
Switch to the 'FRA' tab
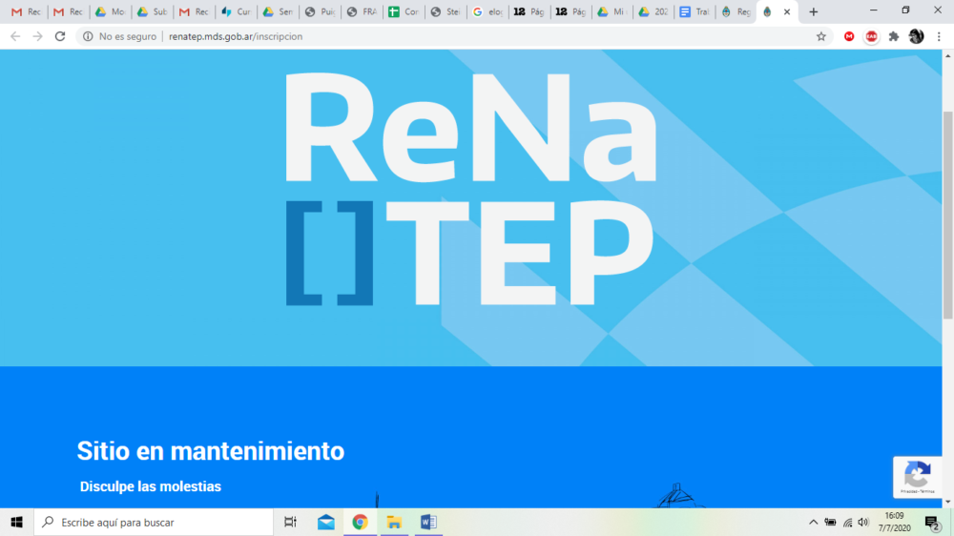tap(362, 11)
